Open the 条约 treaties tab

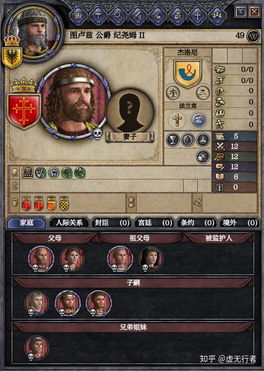[197, 223]
